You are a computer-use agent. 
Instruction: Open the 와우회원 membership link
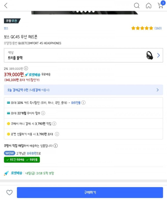pyautogui.click(x=32, y=153)
